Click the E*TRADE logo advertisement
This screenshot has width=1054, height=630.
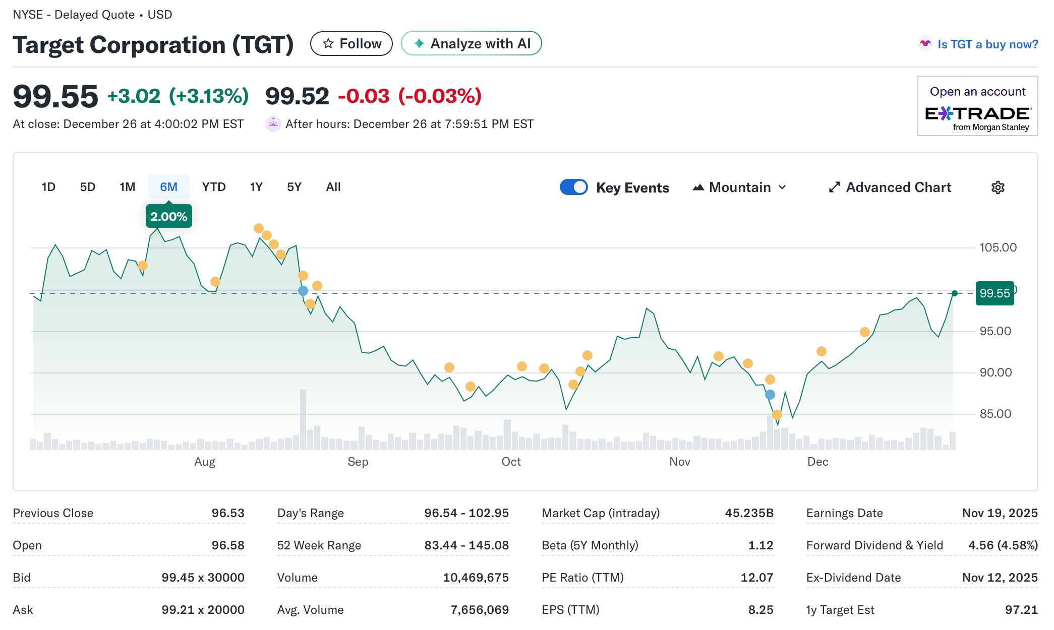click(x=977, y=113)
